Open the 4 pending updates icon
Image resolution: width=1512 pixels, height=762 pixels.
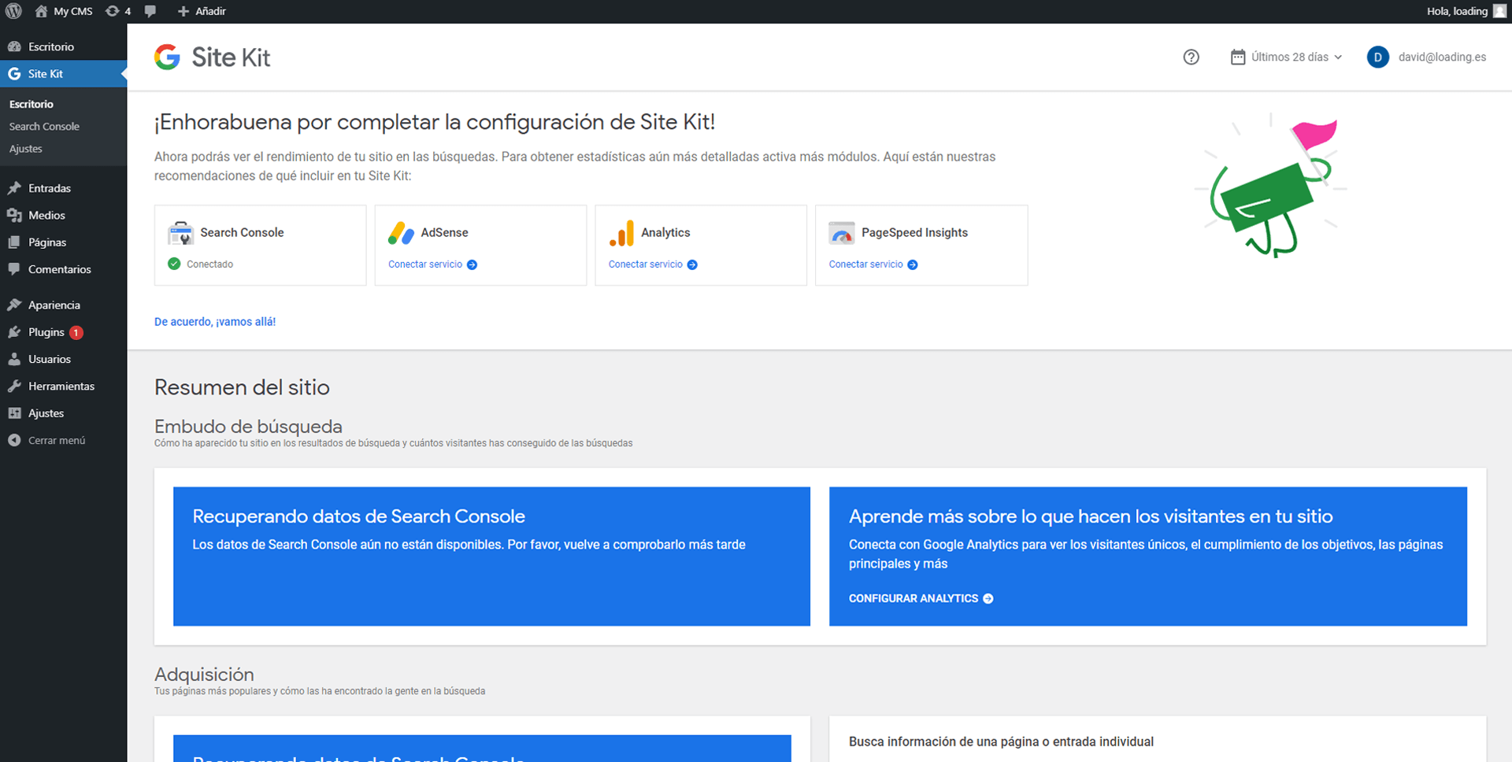coord(118,11)
